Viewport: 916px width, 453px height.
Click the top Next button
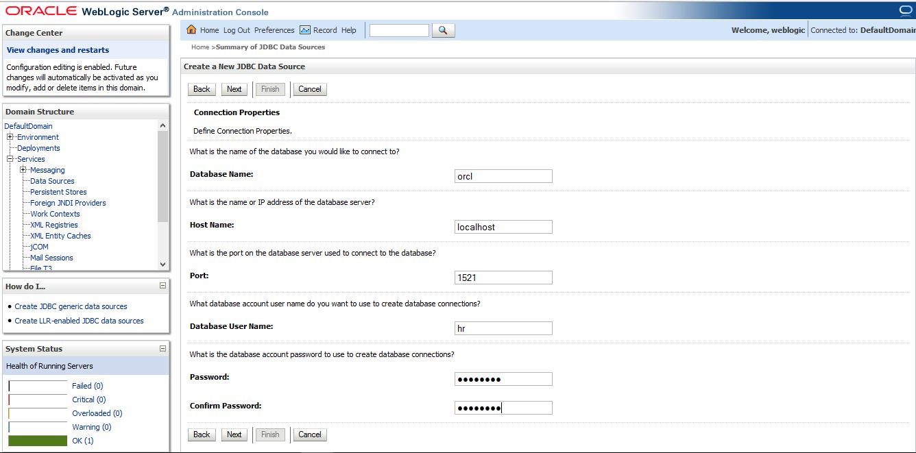pos(234,89)
